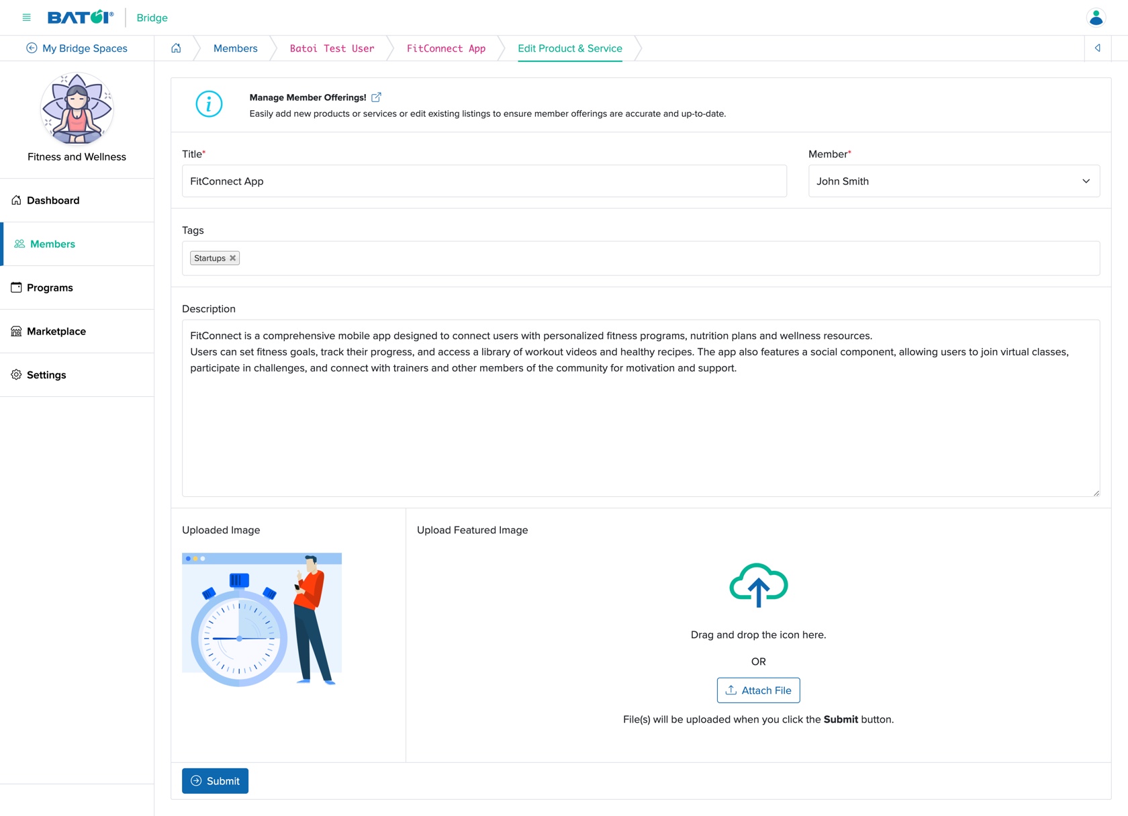Click the Submit button
The width and height of the screenshot is (1128, 816).
(x=215, y=781)
